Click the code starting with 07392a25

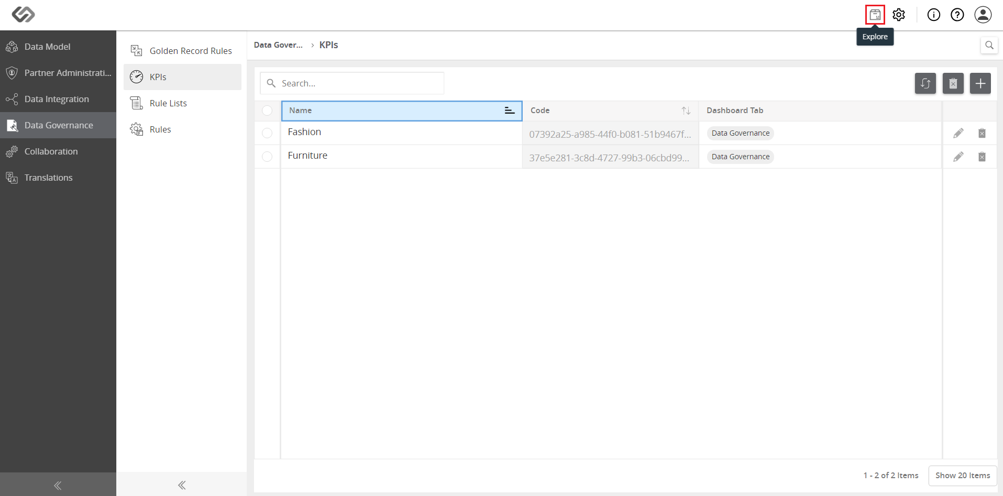(x=610, y=134)
